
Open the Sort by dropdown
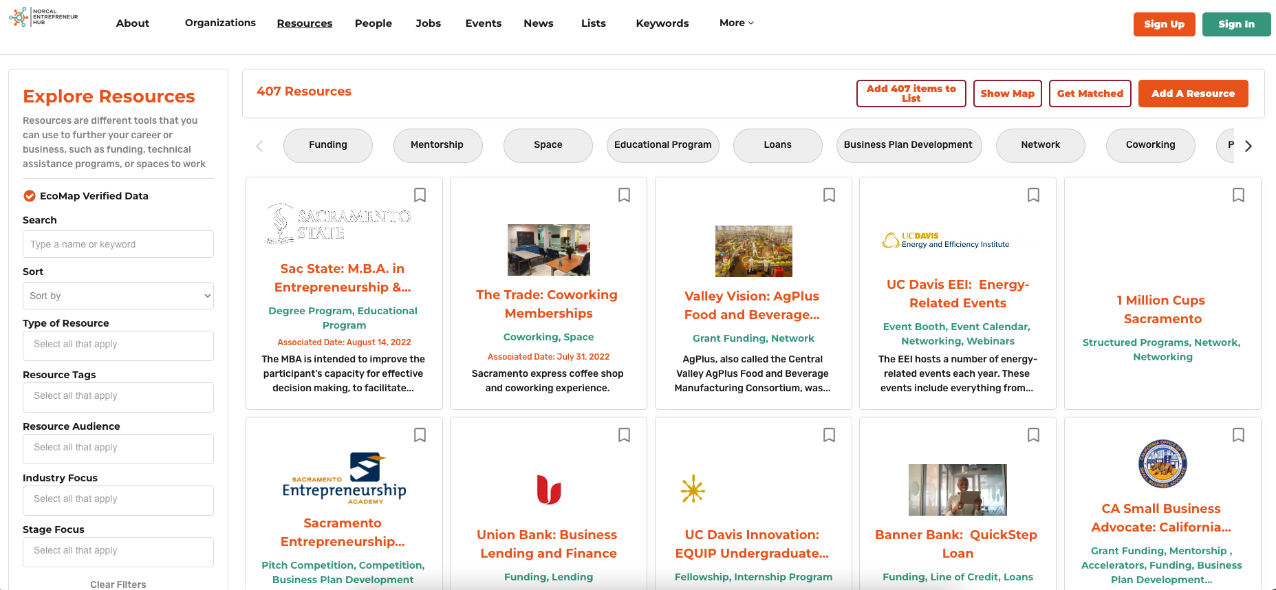pyautogui.click(x=118, y=296)
